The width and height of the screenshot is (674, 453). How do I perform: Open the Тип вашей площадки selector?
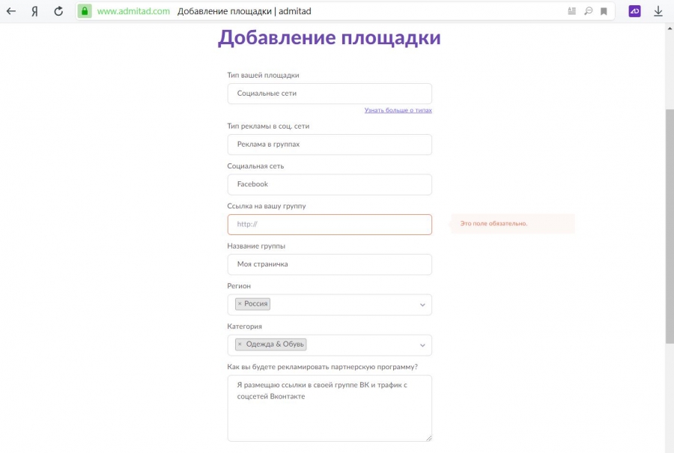330,94
